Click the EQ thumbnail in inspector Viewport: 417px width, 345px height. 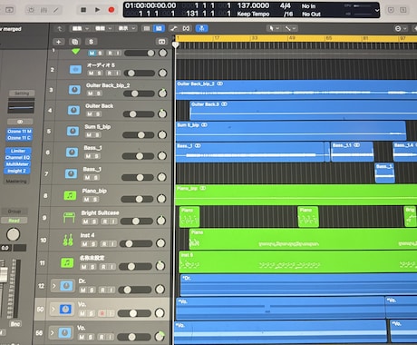click(x=21, y=105)
